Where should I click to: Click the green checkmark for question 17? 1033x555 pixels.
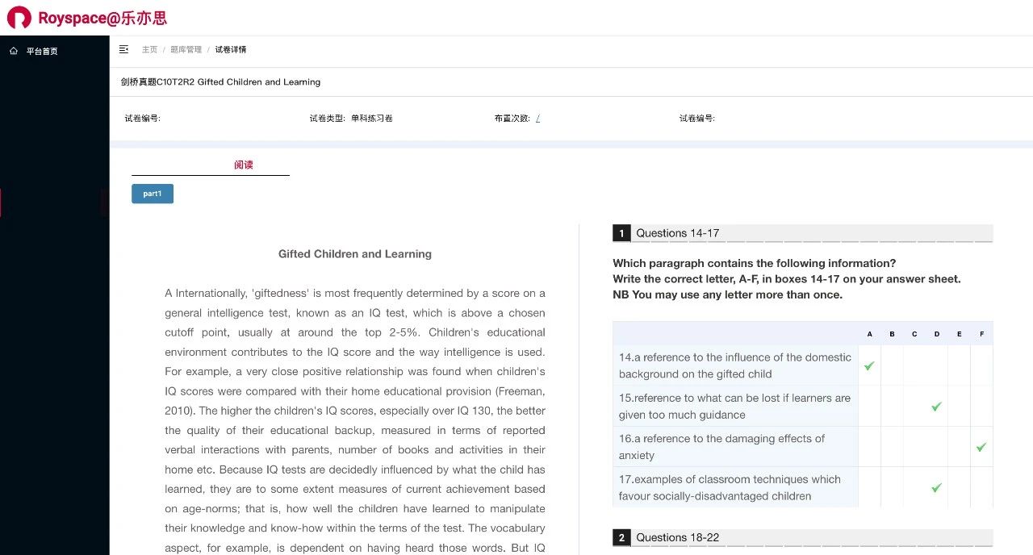936,487
